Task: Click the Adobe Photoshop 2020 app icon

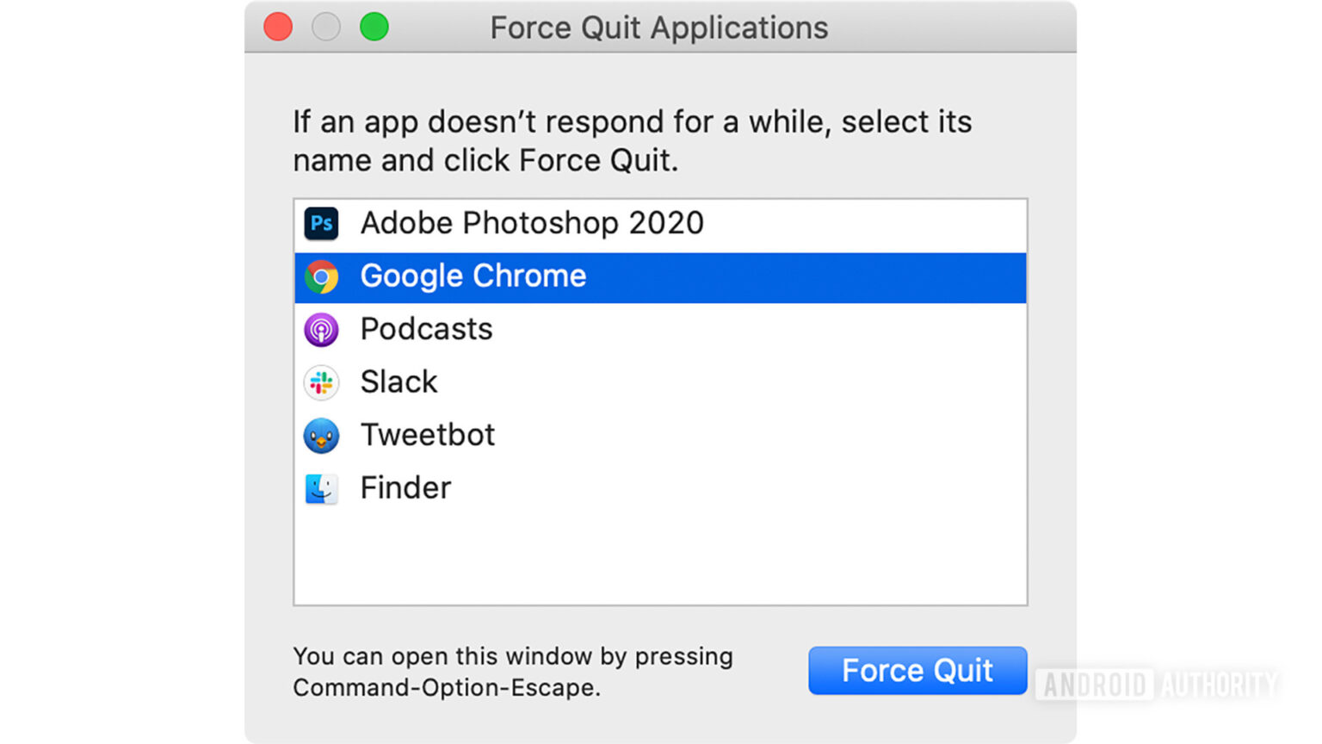Action: [321, 224]
